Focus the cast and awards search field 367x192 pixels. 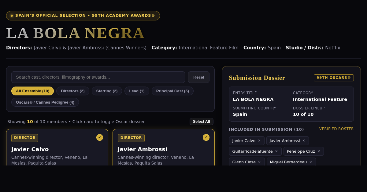pyautogui.click(x=98, y=77)
